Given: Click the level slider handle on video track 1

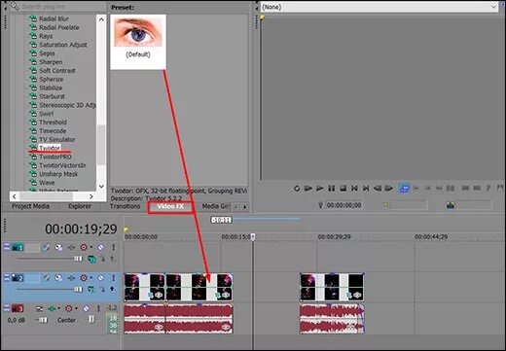Looking at the screenshot, I should pos(78,259).
